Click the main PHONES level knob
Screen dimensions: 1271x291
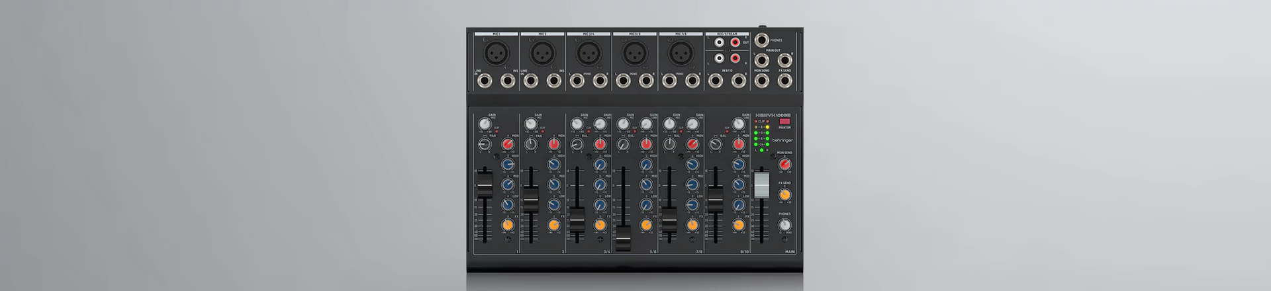785,225
